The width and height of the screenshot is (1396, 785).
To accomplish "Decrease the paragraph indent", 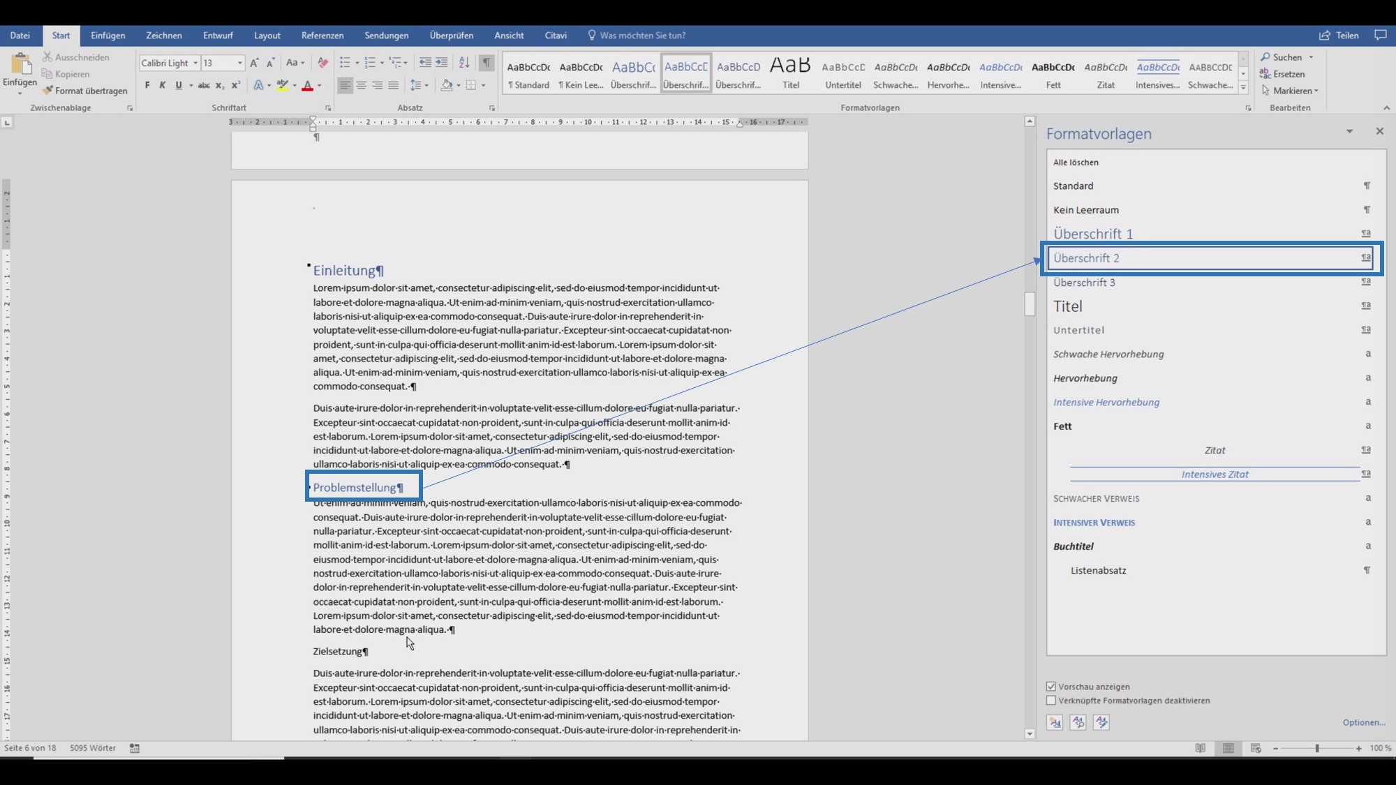I will (425, 63).
